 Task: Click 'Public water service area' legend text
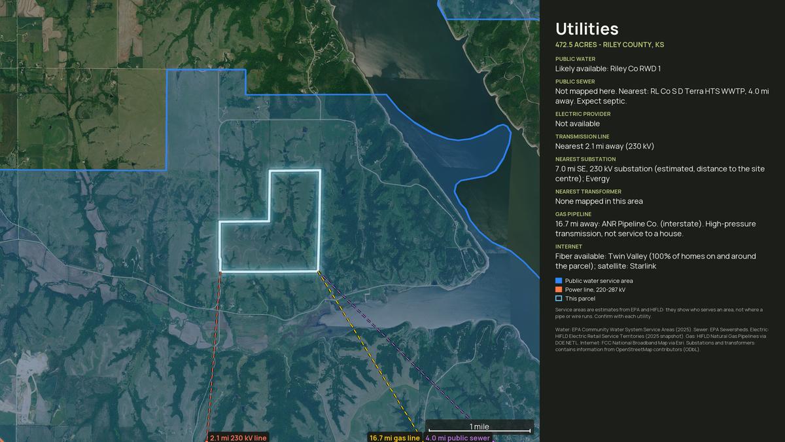pos(599,281)
